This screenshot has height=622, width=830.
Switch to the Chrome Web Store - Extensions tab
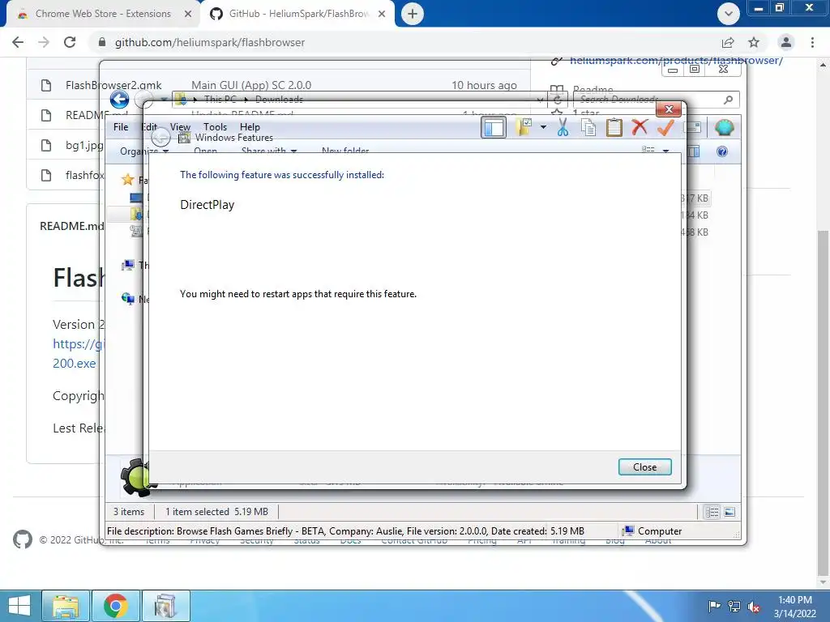pyautogui.click(x=103, y=14)
